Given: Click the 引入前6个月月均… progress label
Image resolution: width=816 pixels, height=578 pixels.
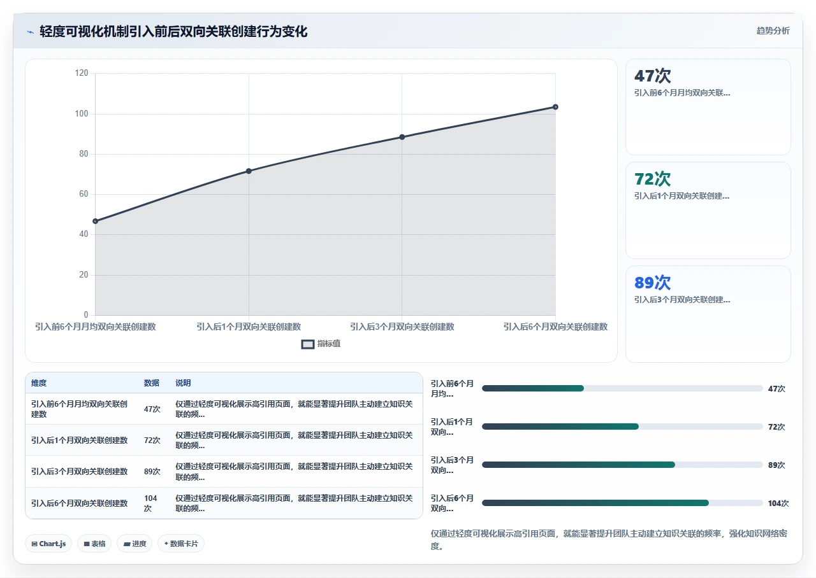Looking at the screenshot, I should [453, 388].
